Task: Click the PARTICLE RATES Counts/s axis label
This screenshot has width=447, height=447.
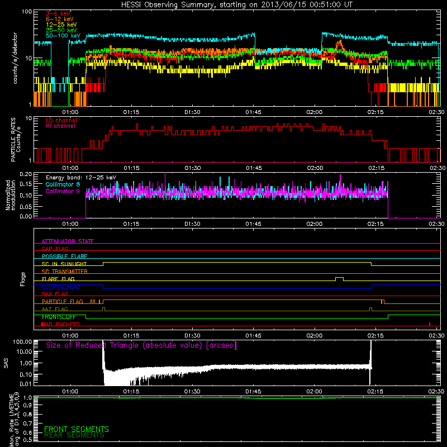Action: (16, 140)
